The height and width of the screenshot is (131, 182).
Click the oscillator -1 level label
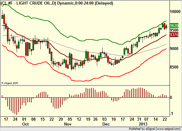171,114
